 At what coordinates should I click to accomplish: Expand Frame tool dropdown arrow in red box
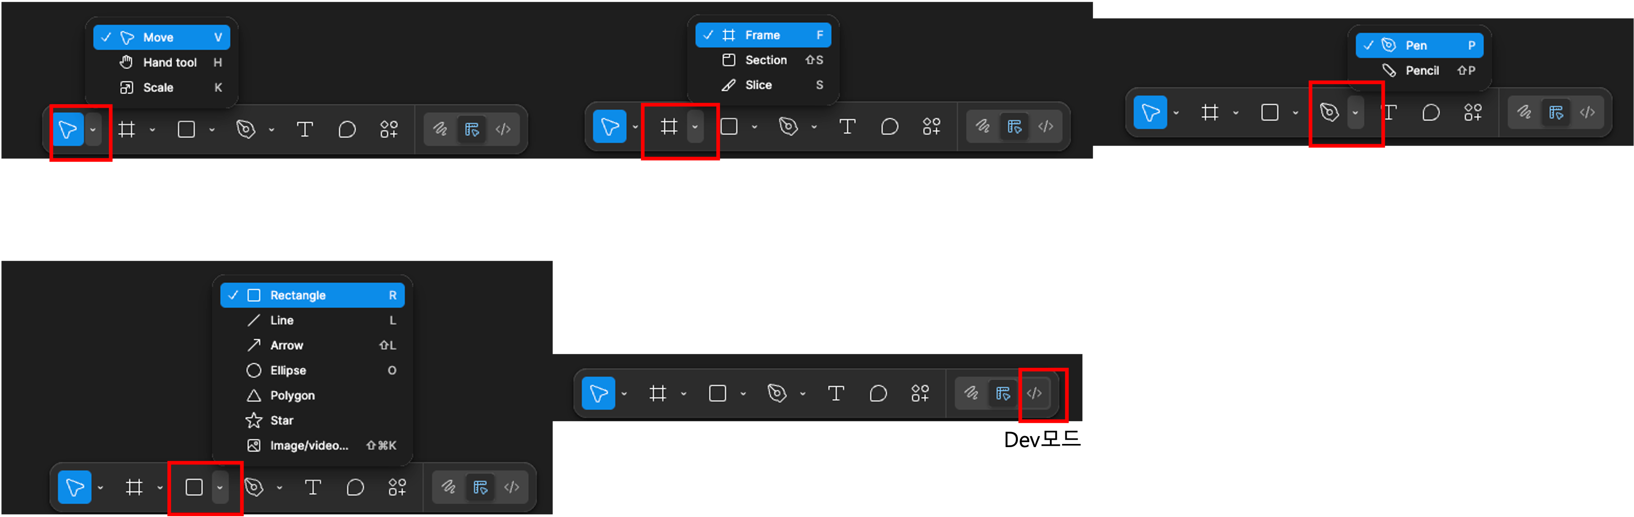coord(695,127)
